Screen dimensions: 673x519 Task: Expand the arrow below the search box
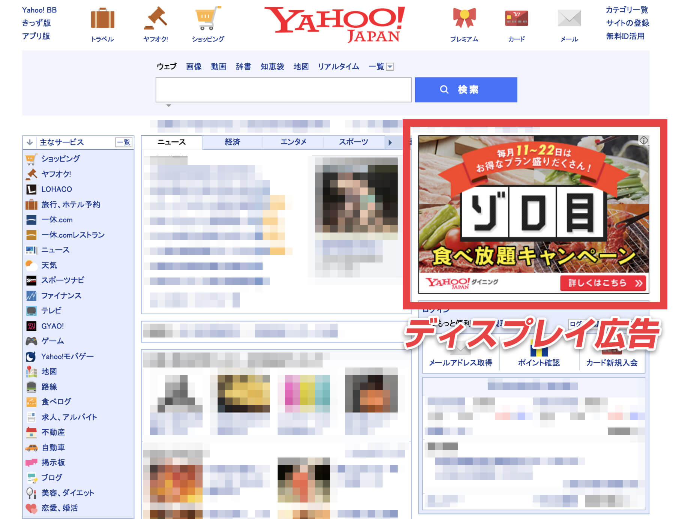point(169,106)
